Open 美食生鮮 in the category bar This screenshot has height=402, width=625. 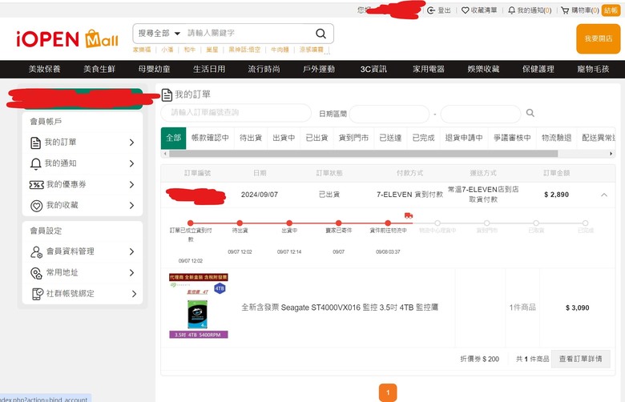pyautogui.click(x=99, y=70)
